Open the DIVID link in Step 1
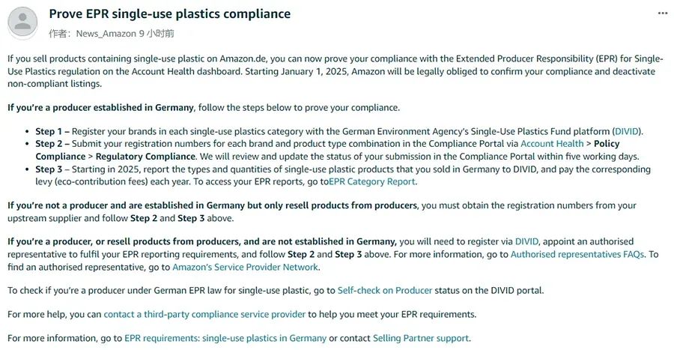674x350 pixels. 627,131
